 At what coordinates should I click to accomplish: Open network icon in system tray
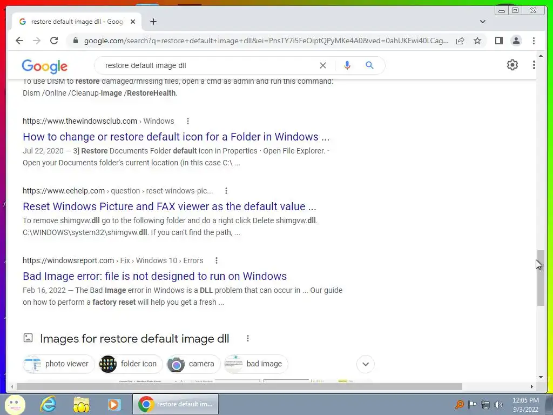click(485, 404)
